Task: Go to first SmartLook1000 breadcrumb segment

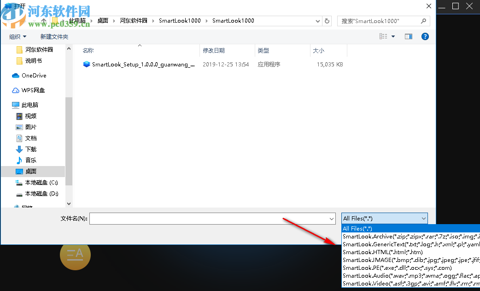Action: [x=180, y=21]
